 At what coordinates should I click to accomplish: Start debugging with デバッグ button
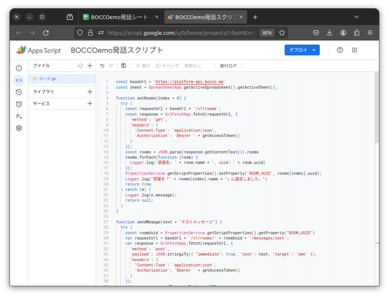(x=167, y=66)
